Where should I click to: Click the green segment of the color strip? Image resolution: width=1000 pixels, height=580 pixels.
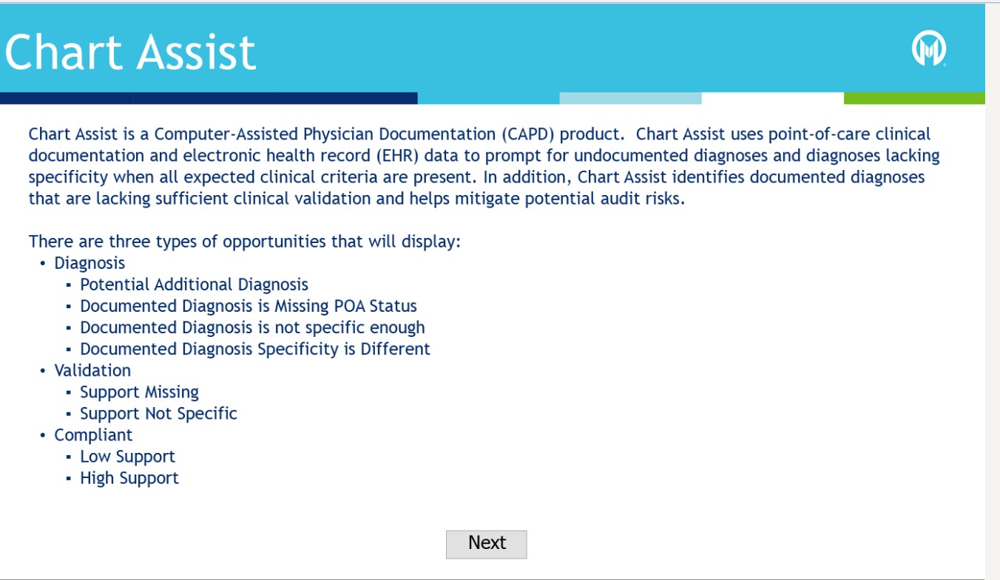tap(914, 98)
